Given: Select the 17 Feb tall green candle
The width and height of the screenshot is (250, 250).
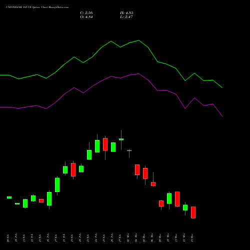Looking at the screenshot, I should tap(57, 185).
